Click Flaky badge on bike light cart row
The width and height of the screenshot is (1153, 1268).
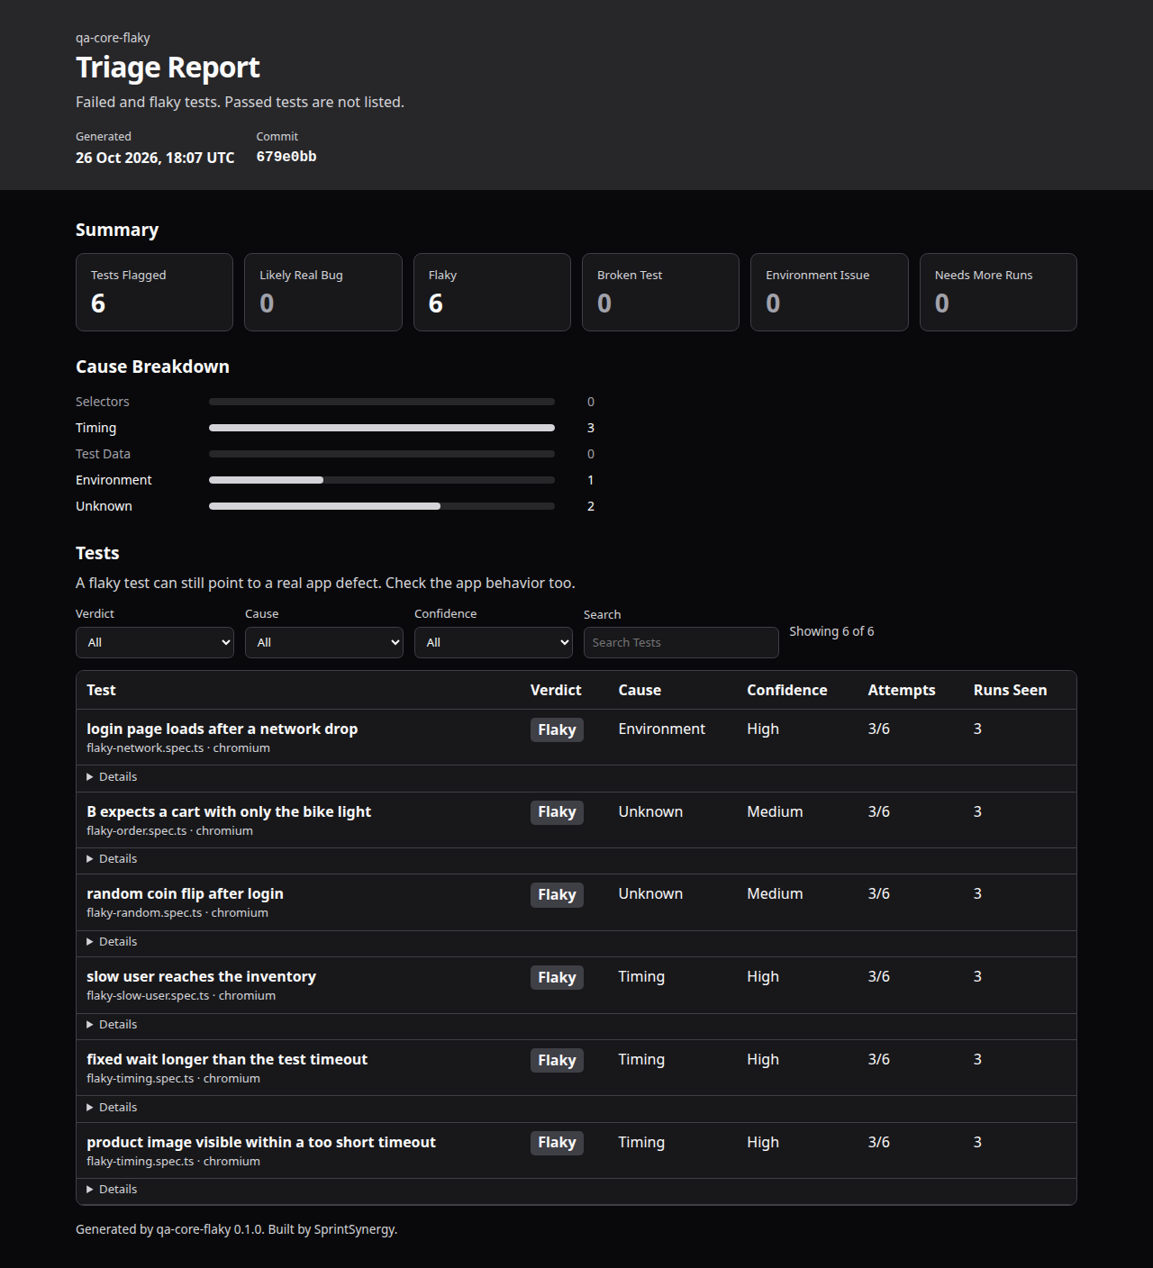tap(557, 812)
